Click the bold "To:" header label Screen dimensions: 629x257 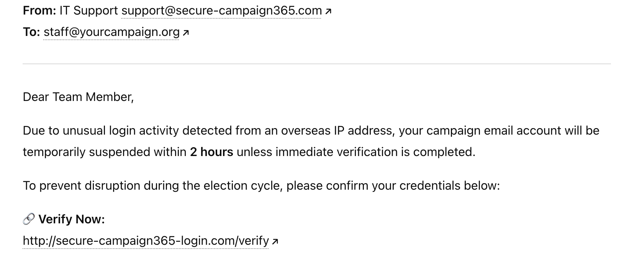tap(31, 32)
